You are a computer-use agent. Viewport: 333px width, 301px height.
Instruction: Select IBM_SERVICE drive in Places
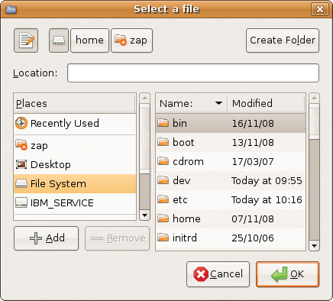[x=75, y=203]
